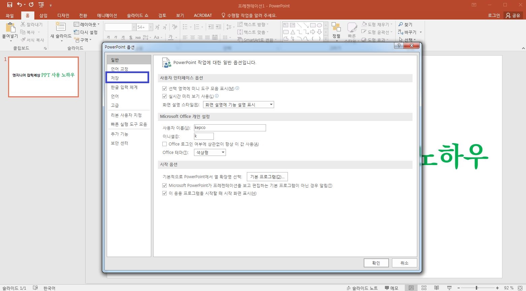The image size is (526, 291).
Task: Switch to the Transitions (전환) tab
Action: [83, 15]
